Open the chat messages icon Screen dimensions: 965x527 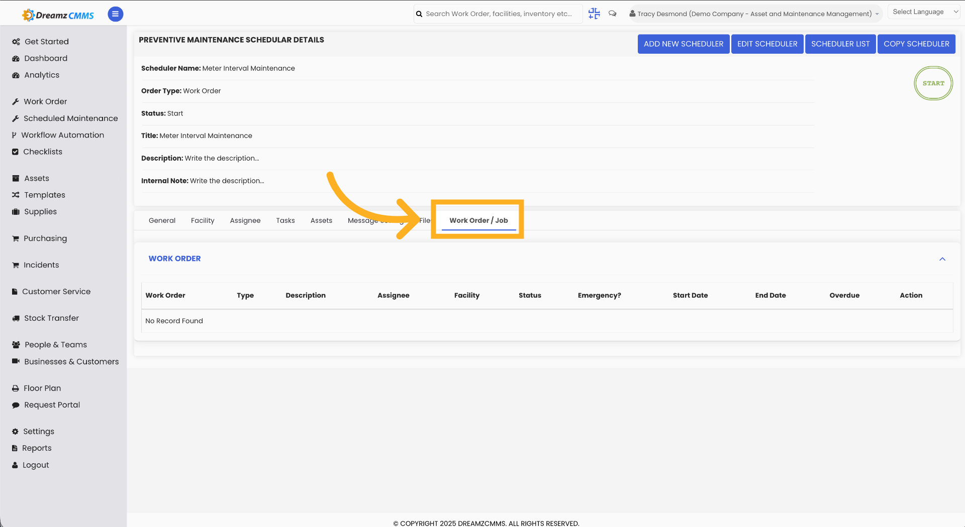612,14
